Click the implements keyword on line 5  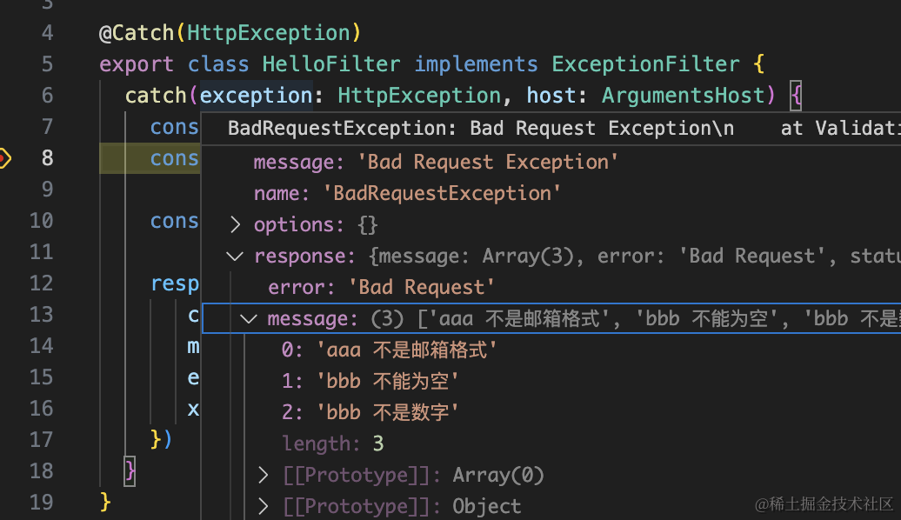pyautogui.click(x=476, y=63)
